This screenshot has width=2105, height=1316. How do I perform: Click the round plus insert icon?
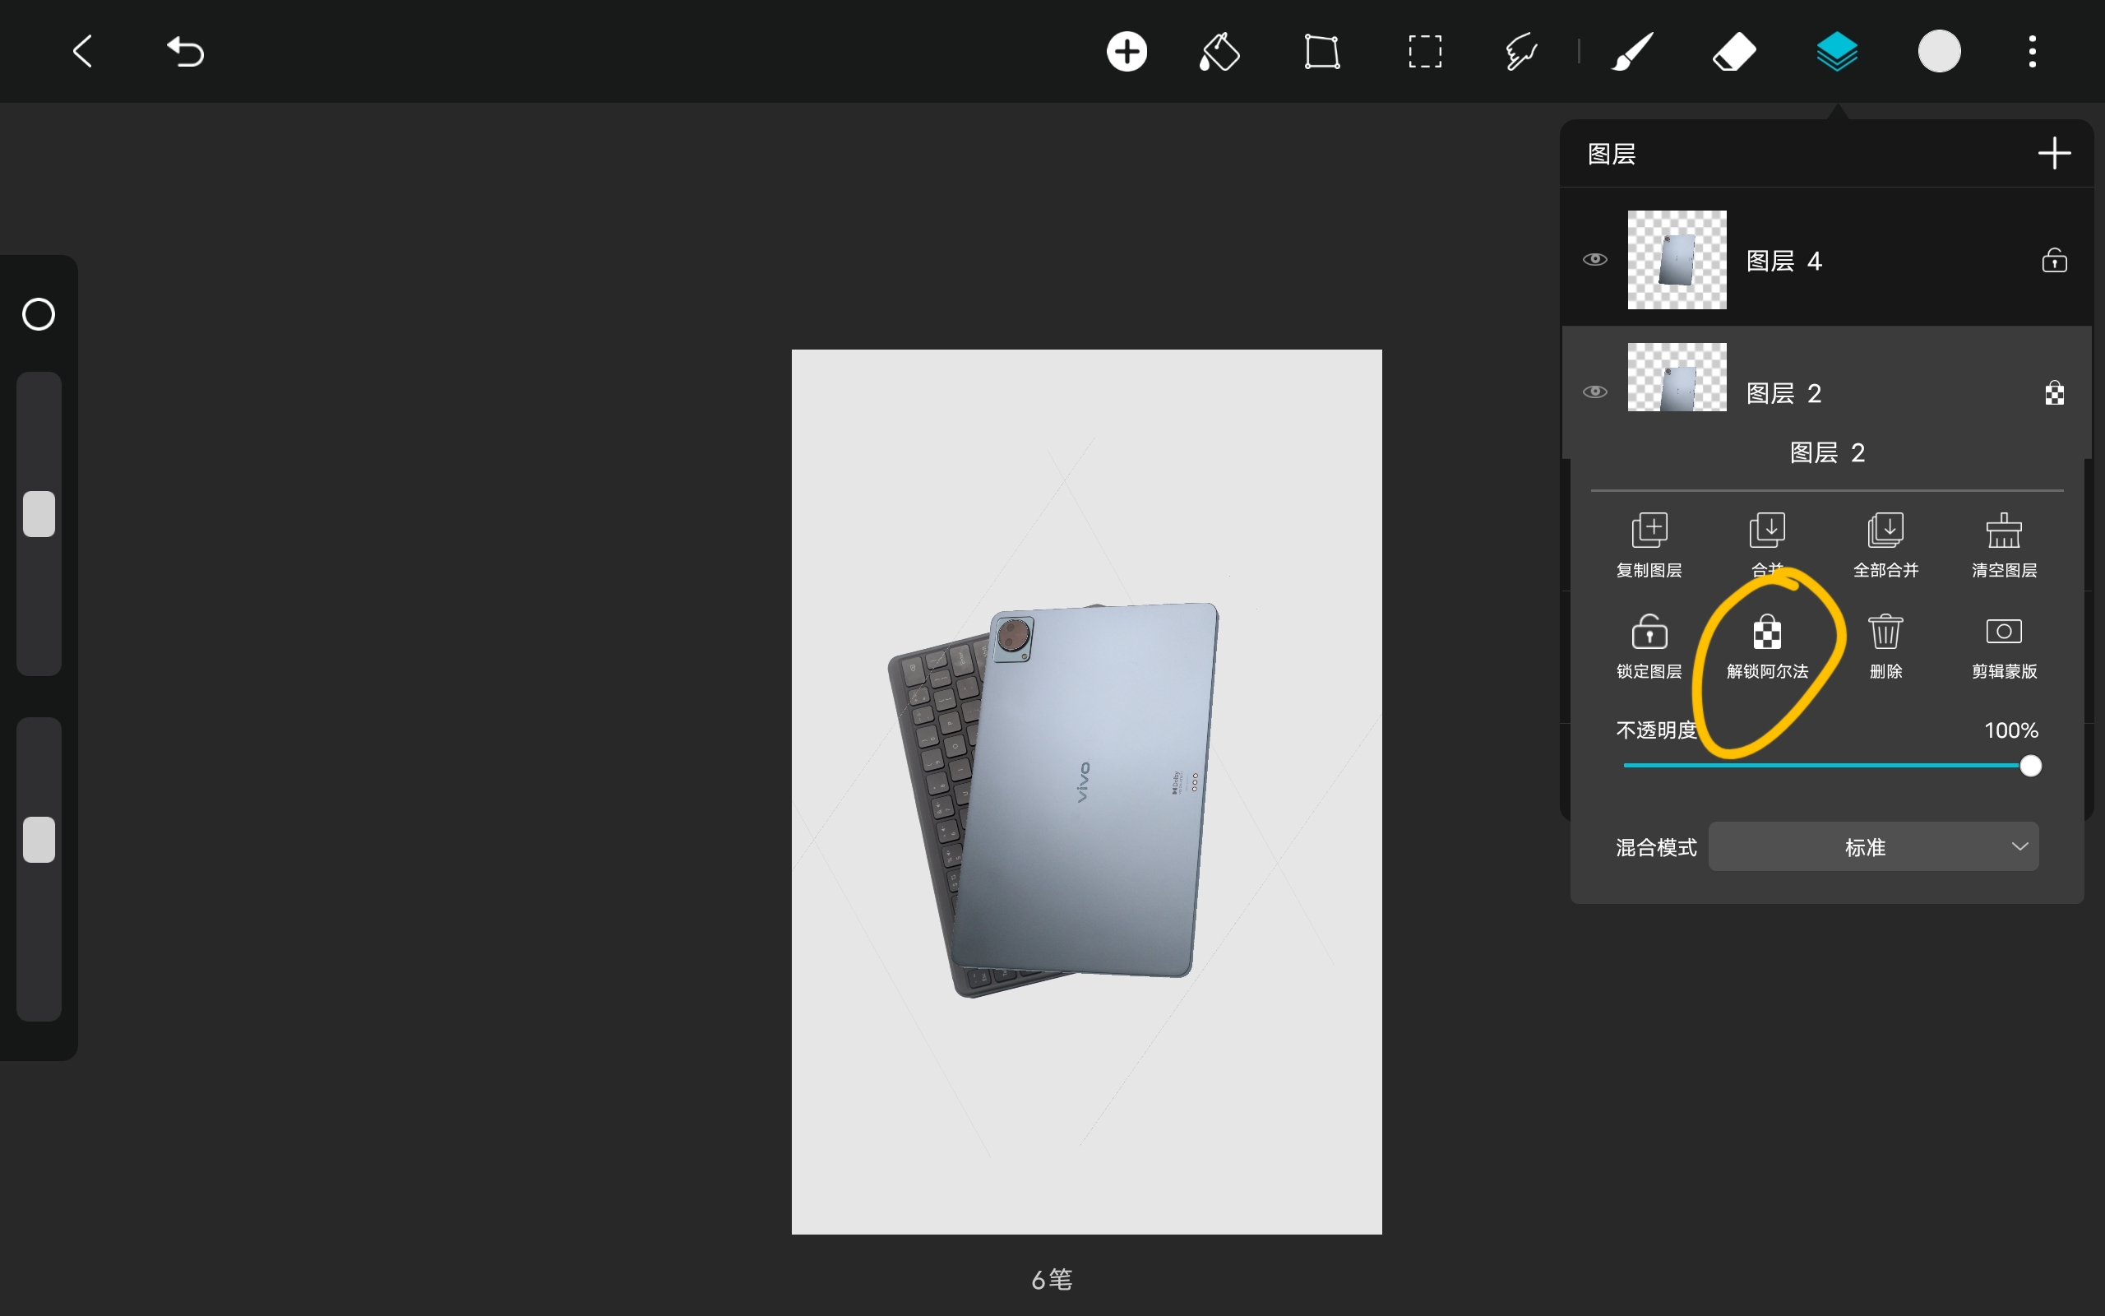[1127, 52]
